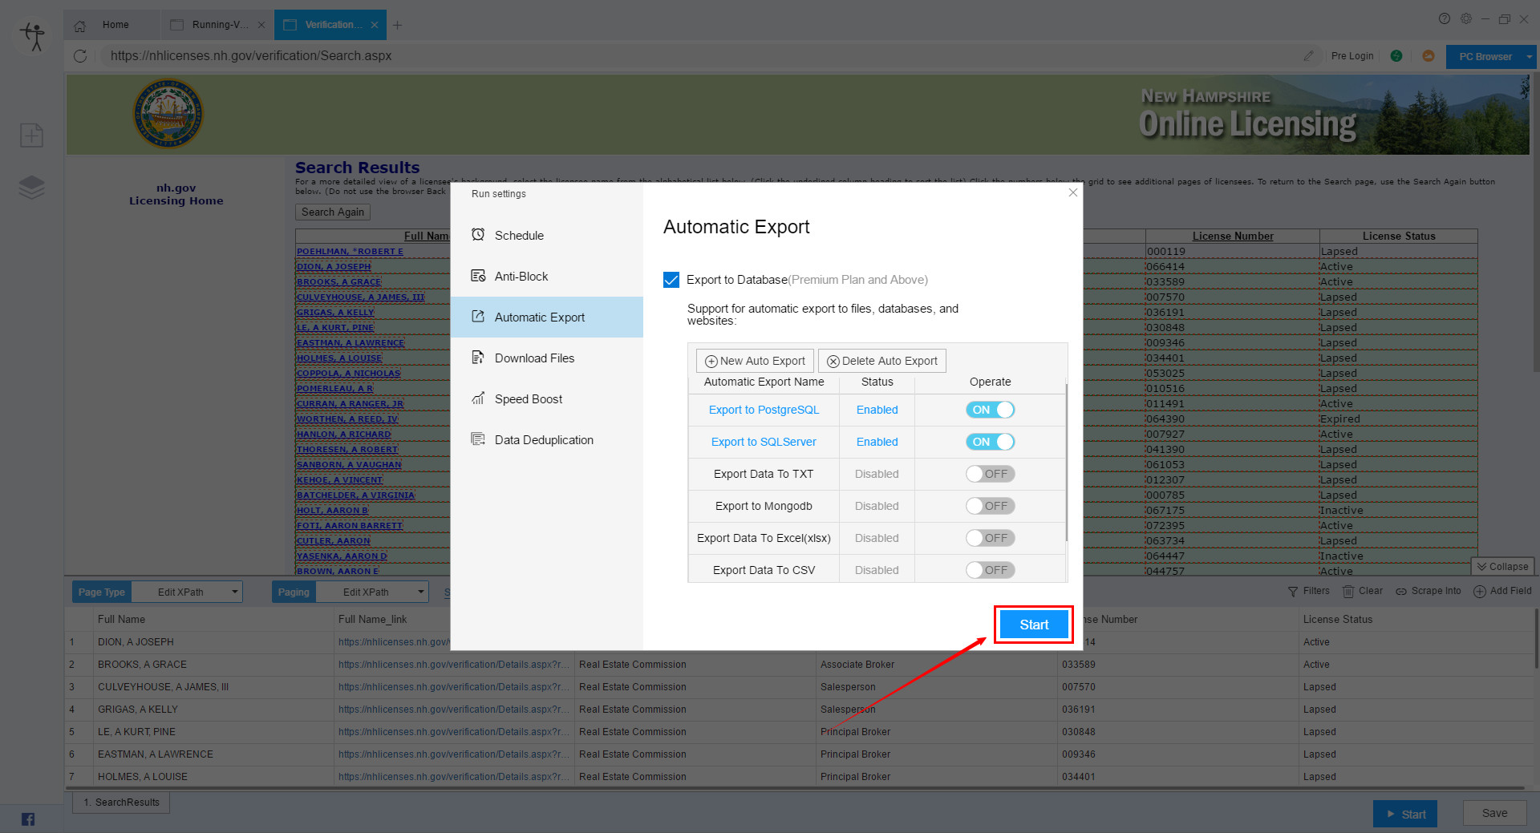Reload the page with the refresh icon

pyautogui.click(x=80, y=56)
